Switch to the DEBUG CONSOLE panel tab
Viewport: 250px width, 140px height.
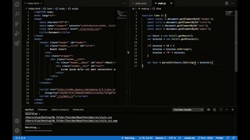[60, 110]
